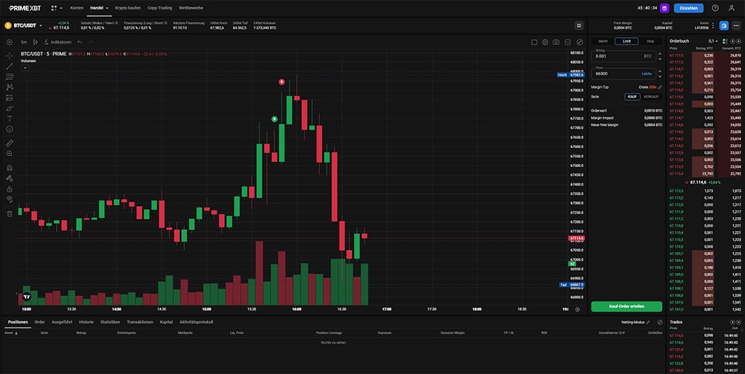This screenshot has width=745, height=374.
Task: Toggle the magnet snapping mode
Action: click(x=9, y=168)
